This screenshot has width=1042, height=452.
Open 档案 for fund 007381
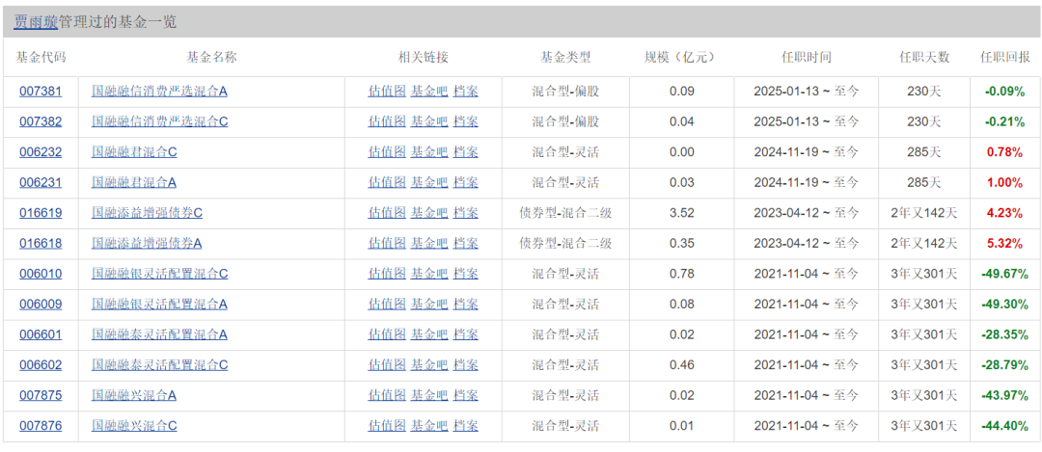pyautogui.click(x=466, y=92)
